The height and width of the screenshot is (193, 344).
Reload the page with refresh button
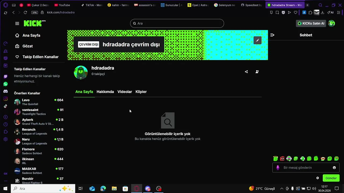click(x=25, y=12)
